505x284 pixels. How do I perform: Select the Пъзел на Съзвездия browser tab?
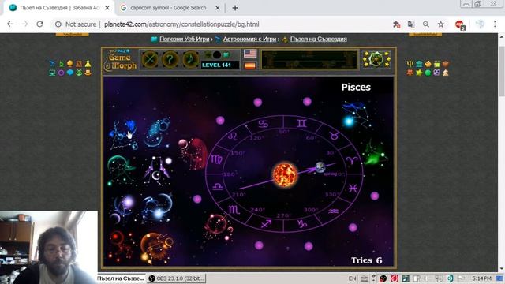click(x=60, y=8)
